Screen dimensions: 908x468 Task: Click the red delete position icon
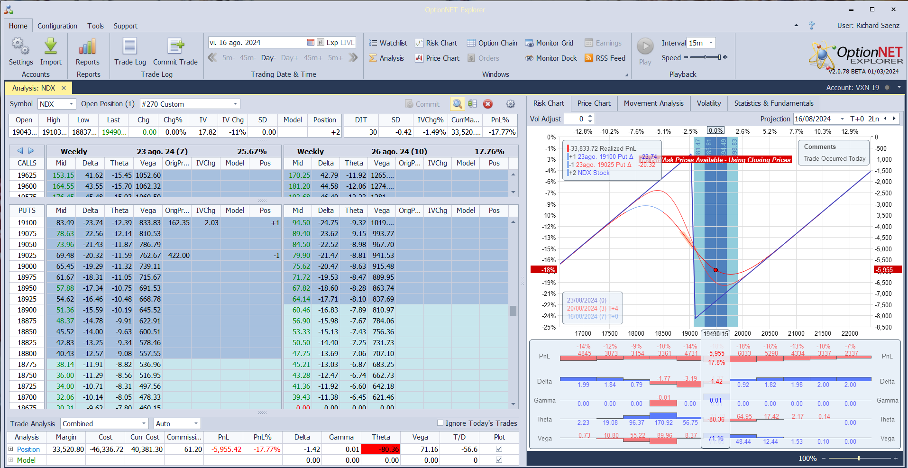pyautogui.click(x=487, y=104)
